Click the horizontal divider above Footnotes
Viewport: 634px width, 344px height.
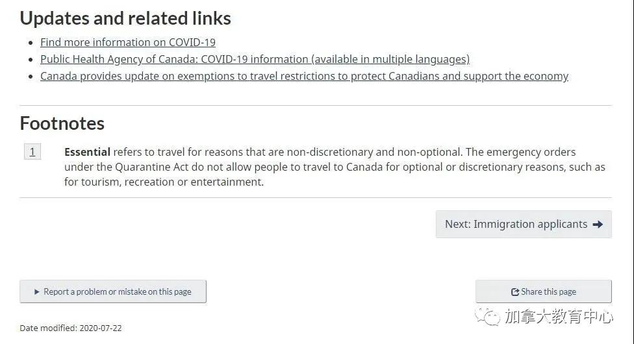coord(316,106)
